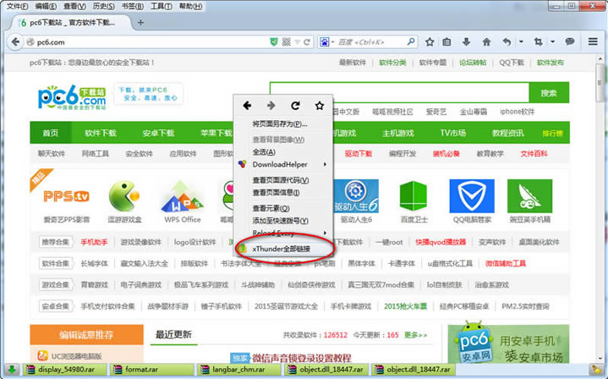Choose 查看页面源代码(V) in context menu

pos(283,180)
